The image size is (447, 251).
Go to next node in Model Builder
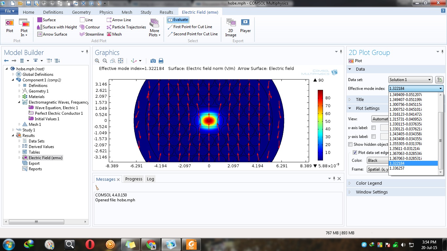14,61
